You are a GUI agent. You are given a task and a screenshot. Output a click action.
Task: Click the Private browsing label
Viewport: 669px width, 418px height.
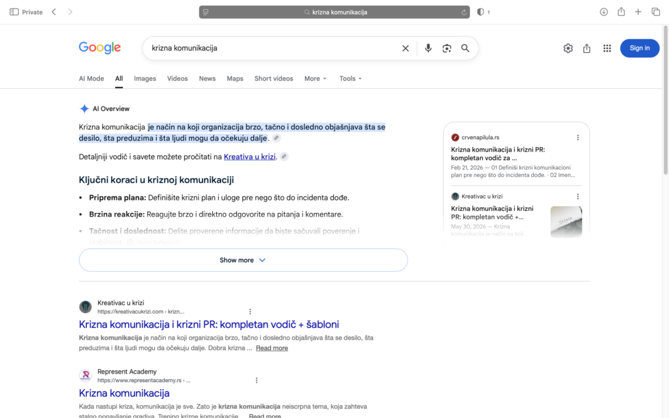[x=33, y=12]
